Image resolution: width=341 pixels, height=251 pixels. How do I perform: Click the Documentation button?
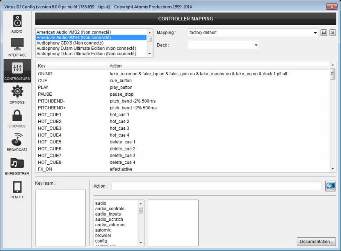click(x=316, y=242)
